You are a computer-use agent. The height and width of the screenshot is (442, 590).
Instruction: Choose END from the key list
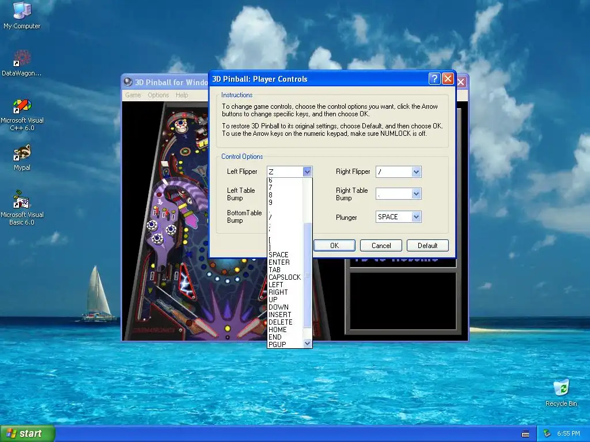(285, 337)
